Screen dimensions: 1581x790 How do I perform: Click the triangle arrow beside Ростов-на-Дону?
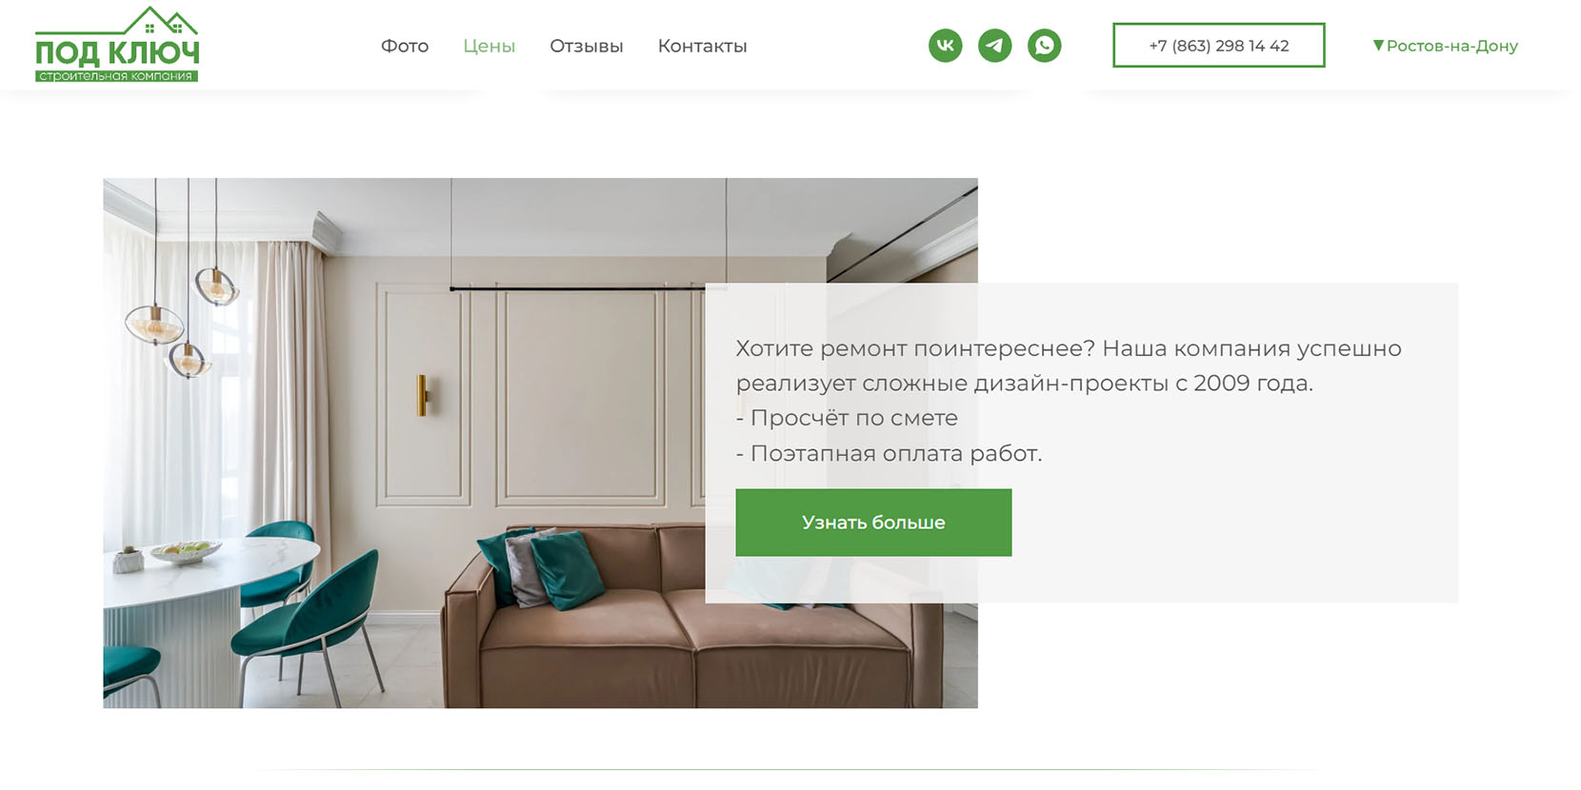1378,46
